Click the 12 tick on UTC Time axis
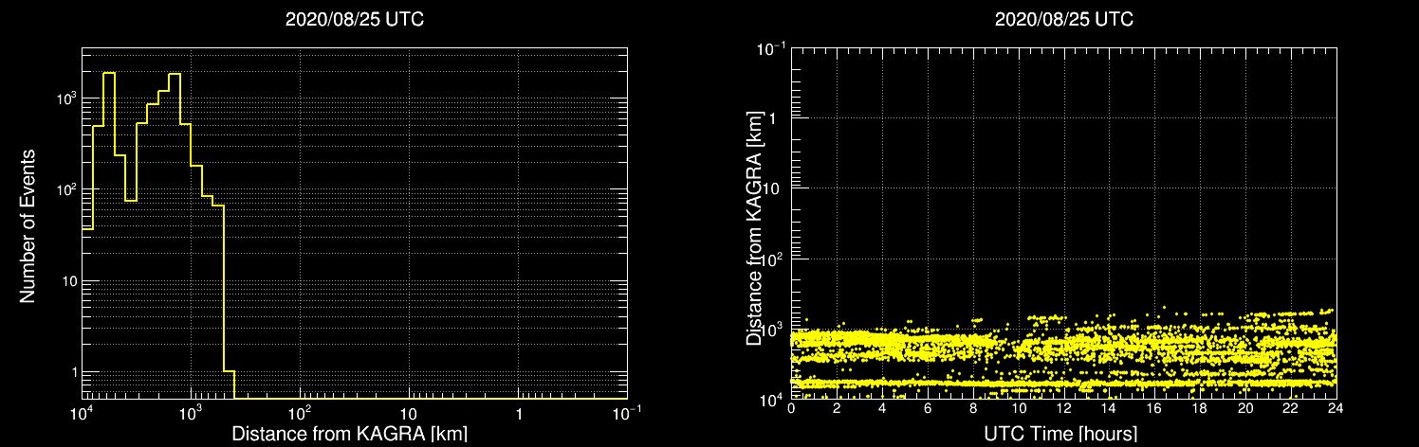Screen dimensions: 1419x447 pyautogui.click(x=1063, y=408)
